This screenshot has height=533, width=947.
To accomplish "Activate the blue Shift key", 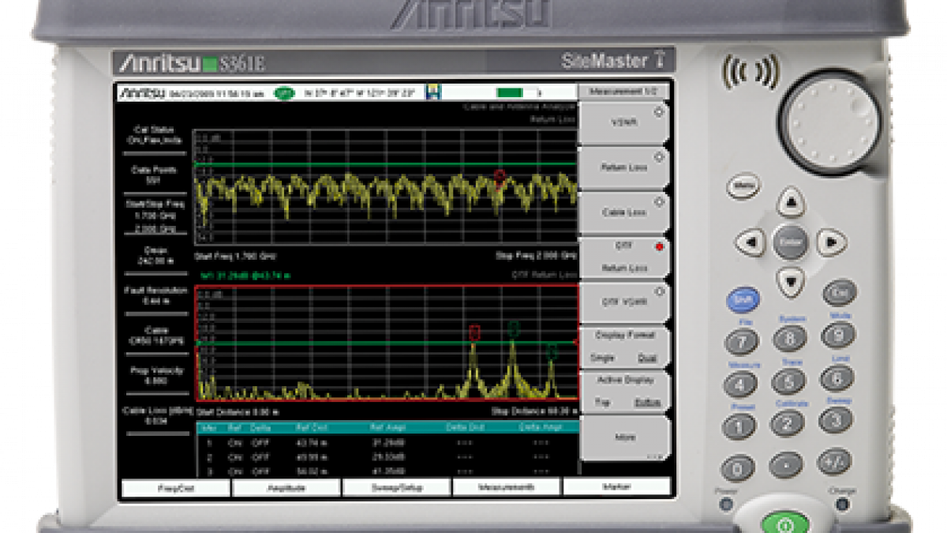I will (743, 300).
